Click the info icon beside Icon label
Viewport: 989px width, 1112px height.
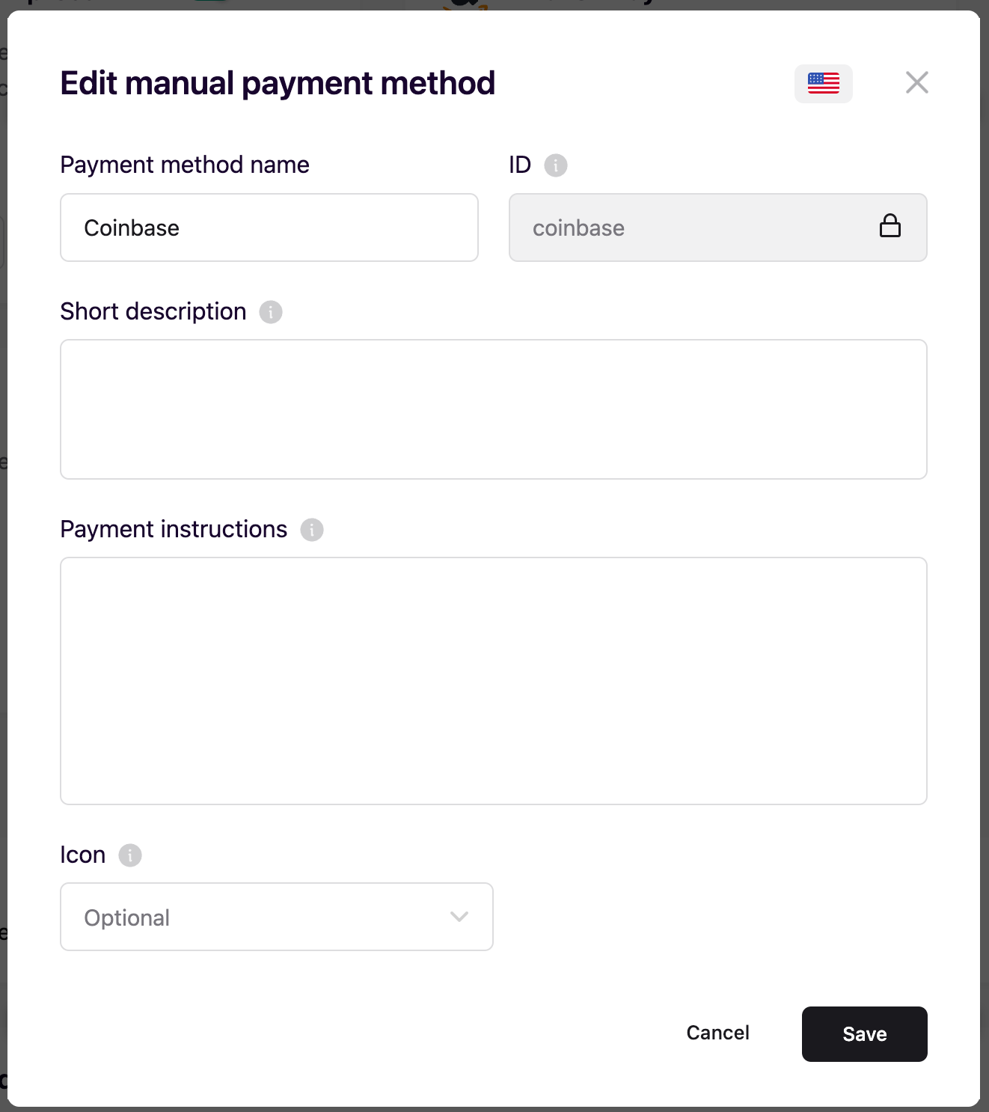point(129,855)
